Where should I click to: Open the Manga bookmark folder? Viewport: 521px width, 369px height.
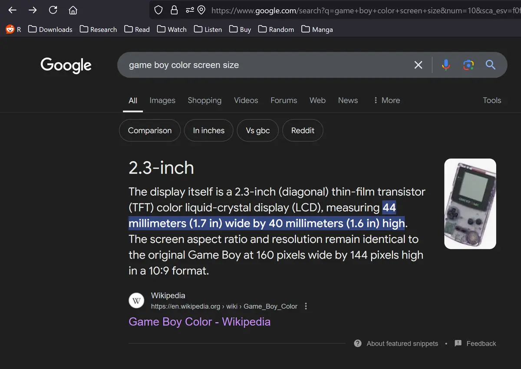pyautogui.click(x=317, y=30)
